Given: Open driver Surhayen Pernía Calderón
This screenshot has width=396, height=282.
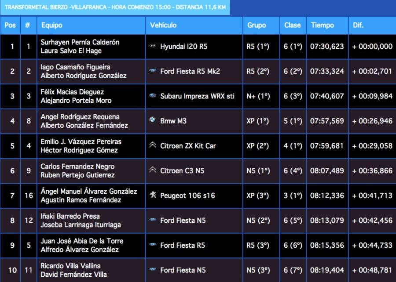Looking at the screenshot, I should pos(80,42).
